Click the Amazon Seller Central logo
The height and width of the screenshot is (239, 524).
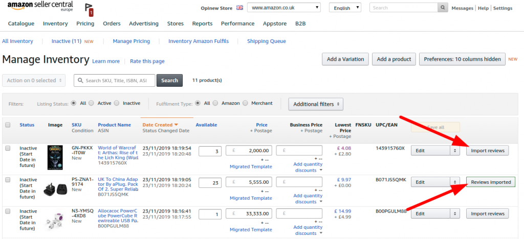[40, 6]
